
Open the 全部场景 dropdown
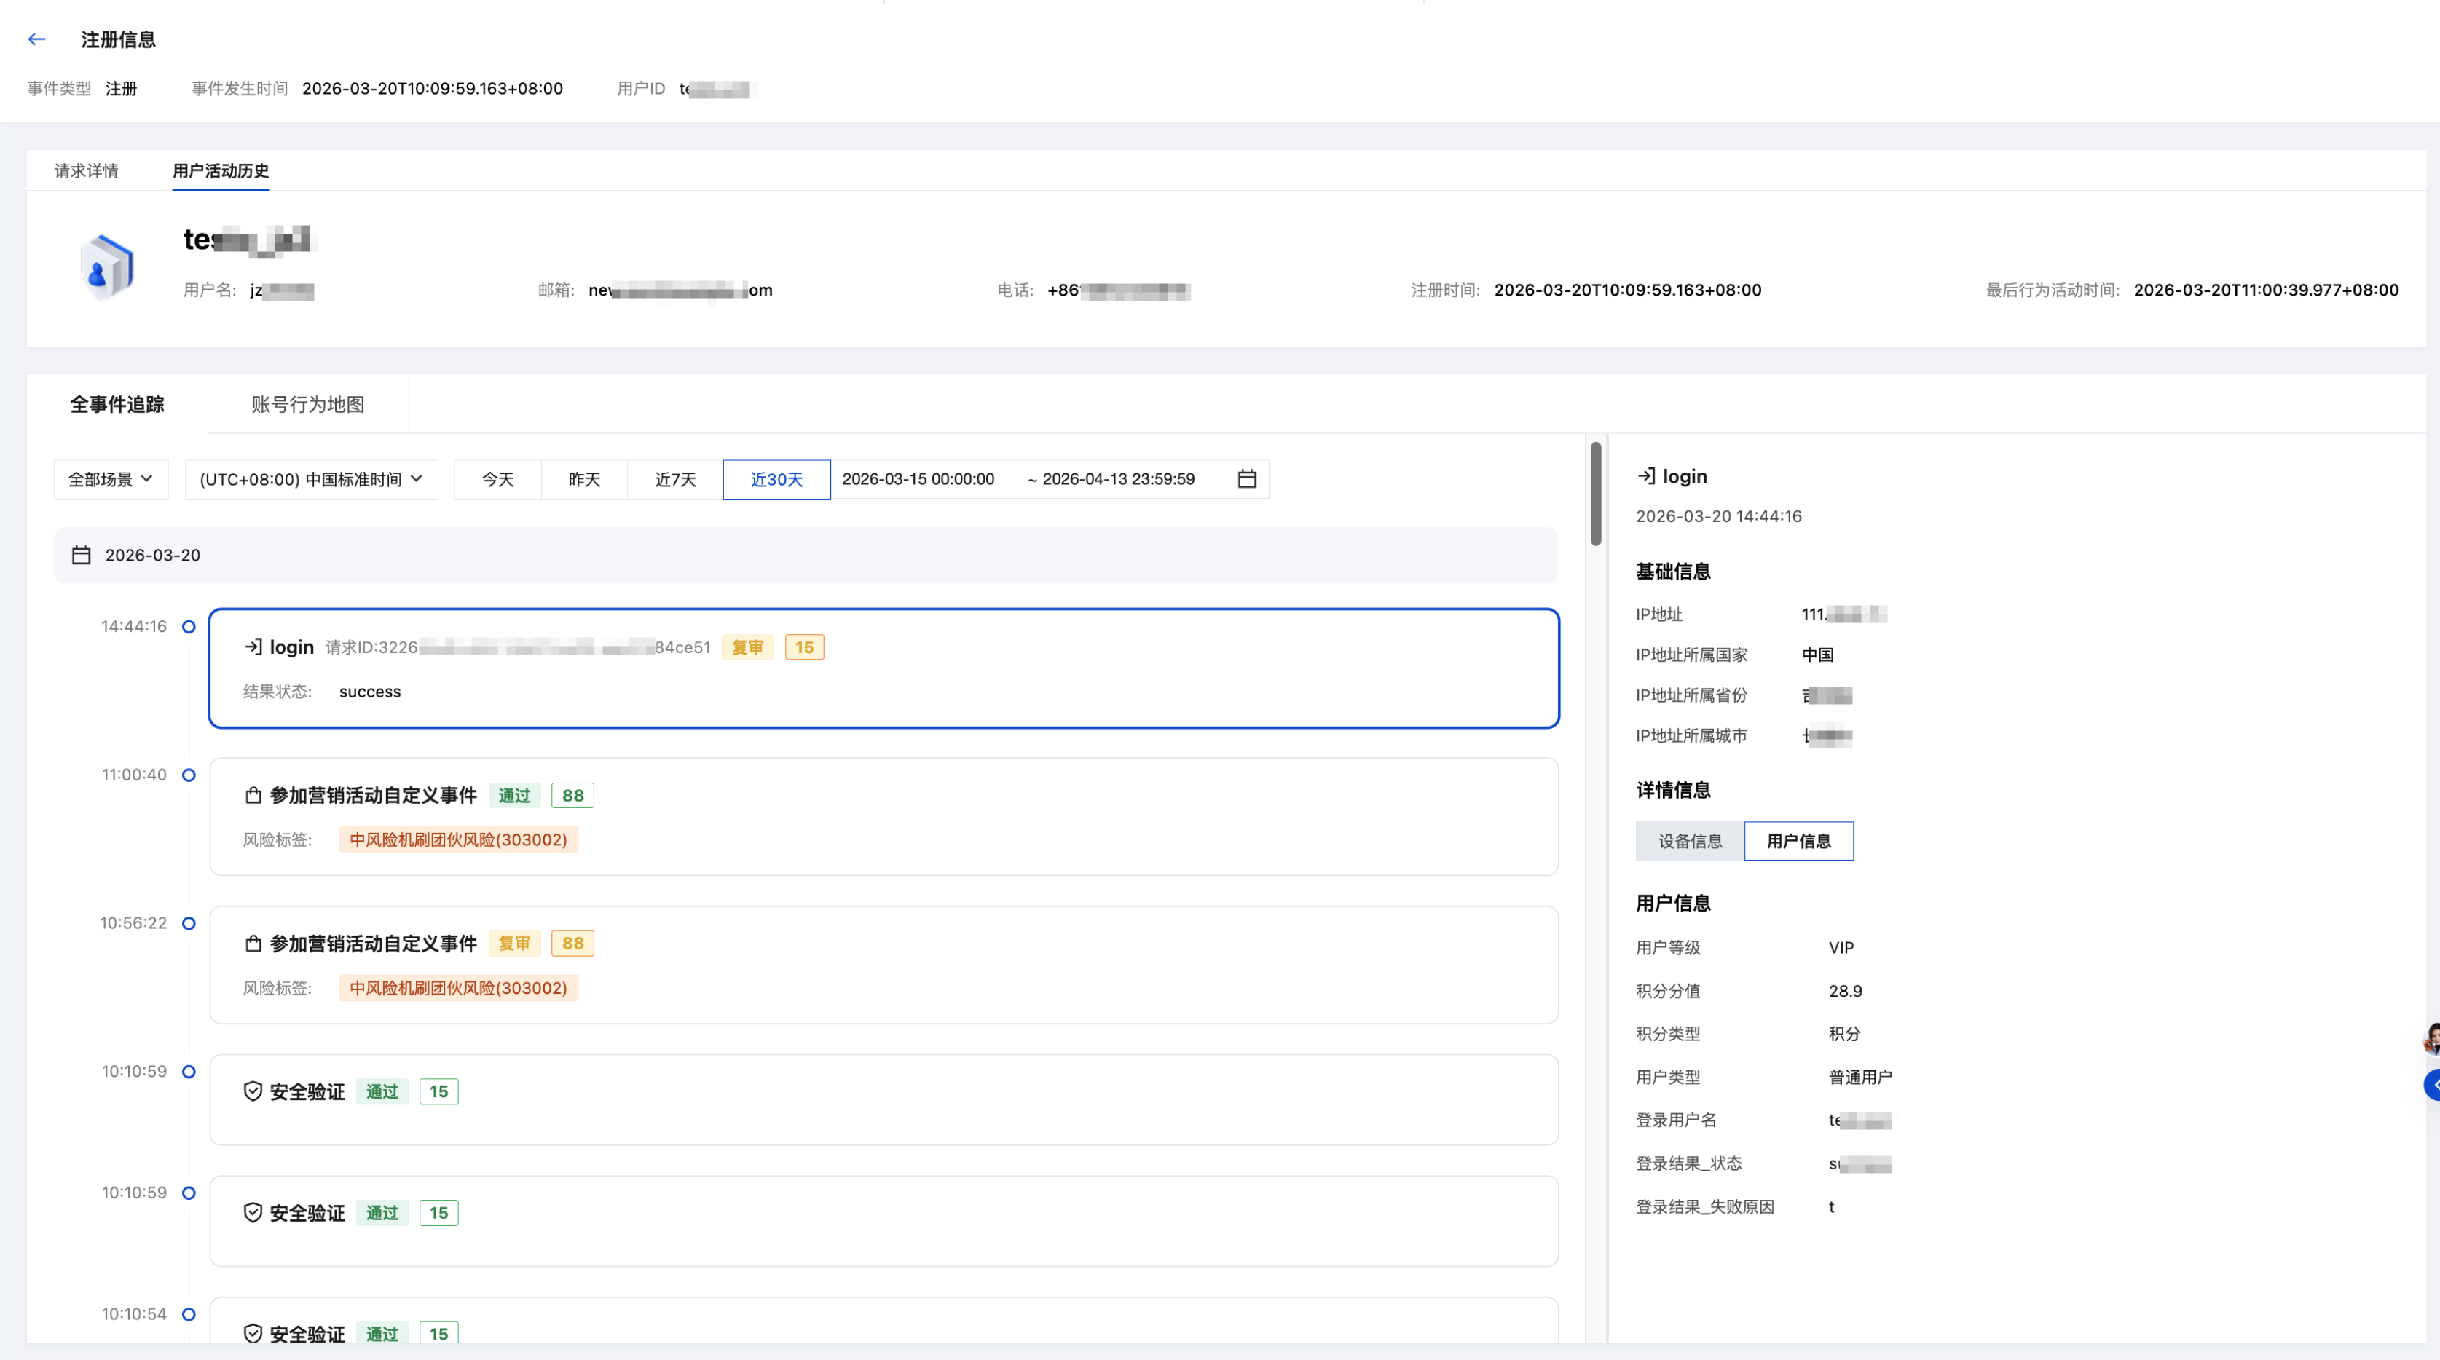pyautogui.click(x=110, y=479)
